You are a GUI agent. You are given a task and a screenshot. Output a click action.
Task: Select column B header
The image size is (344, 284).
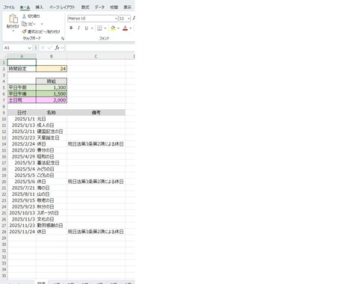point(52,57)
